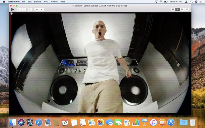Click the Thu 8:41 PM clock
Image resolution: width=205 pixels, height=128 pixels.
pos(176,2)
